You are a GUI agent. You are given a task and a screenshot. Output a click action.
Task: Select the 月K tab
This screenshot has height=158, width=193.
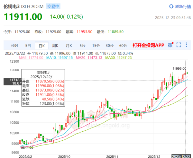(x=69, y=46)
